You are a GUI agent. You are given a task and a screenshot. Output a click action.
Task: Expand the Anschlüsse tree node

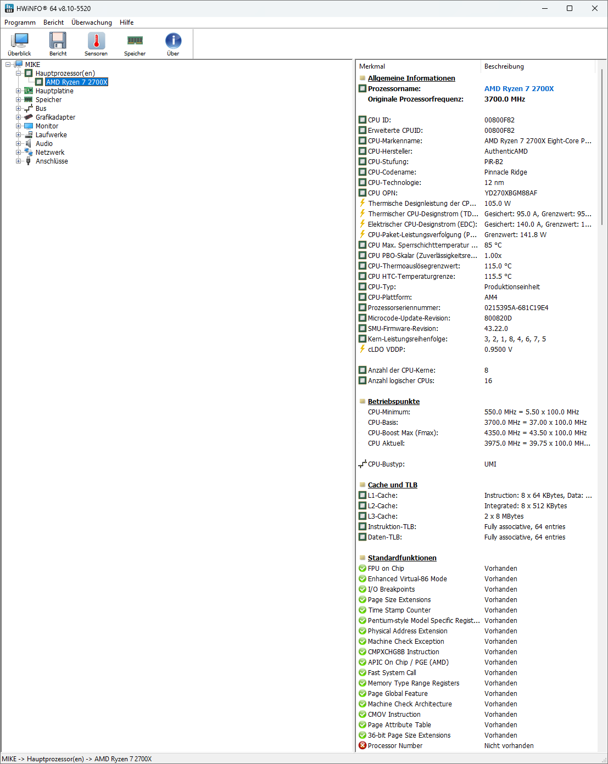(x=18, y=161)
